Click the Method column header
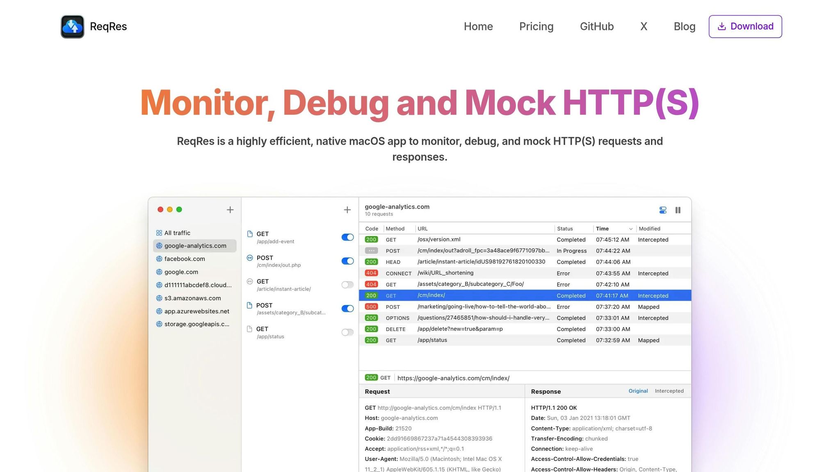 pyautogui.click(x=395, y=229)
